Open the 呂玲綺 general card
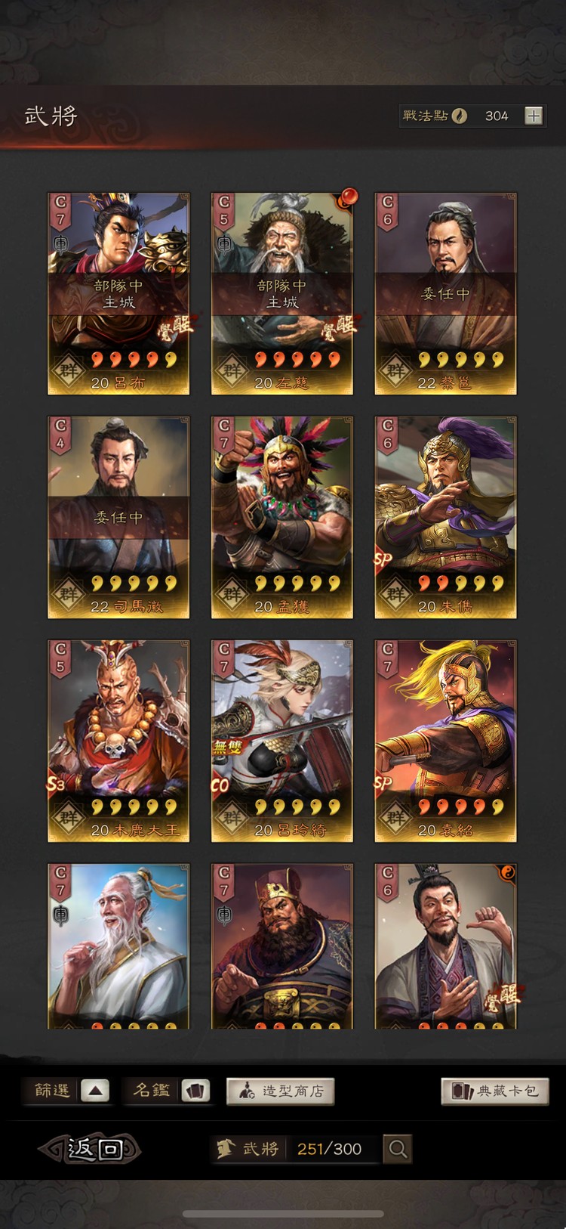The height and width of the screenshot is (1229, 566). [282, 741]
